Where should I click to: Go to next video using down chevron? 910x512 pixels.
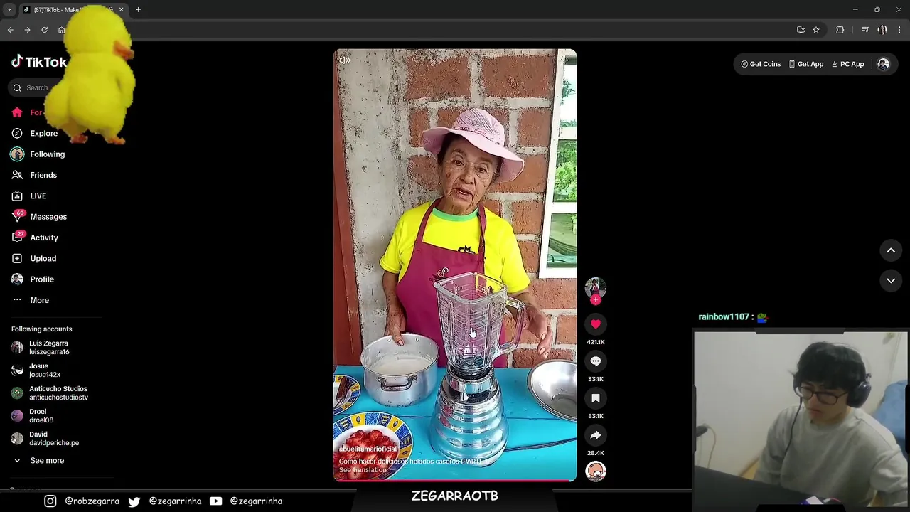[x=891, y=280]
